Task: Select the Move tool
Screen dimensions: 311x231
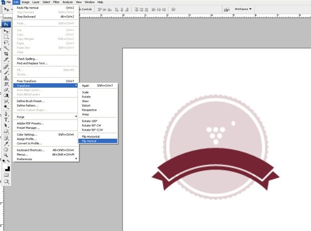Action: [x=7, y=31]
